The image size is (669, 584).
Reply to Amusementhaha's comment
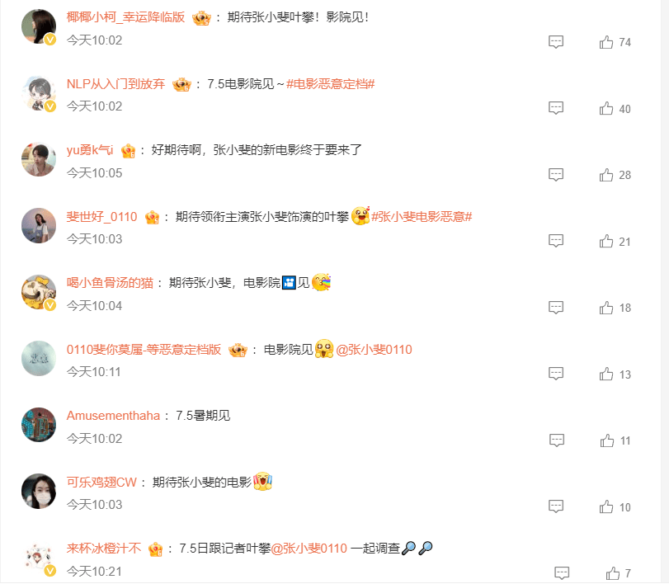[x=557, y=440]
